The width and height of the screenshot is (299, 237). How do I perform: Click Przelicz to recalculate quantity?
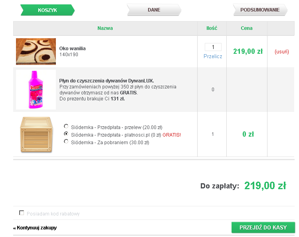tap(213, 57)
